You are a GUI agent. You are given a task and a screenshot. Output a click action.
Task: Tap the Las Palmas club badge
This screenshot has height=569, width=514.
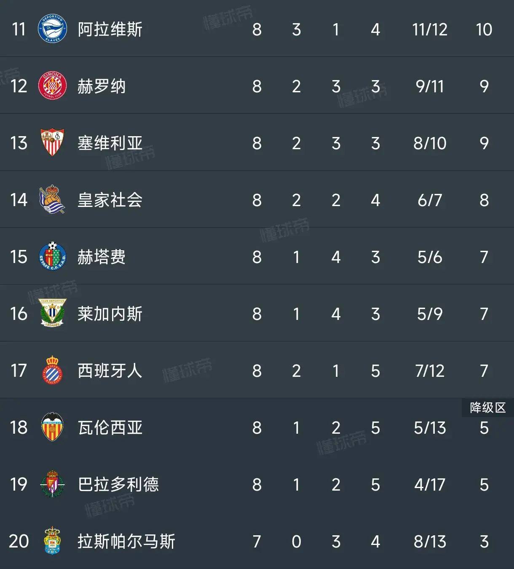[x=52, y=541]
